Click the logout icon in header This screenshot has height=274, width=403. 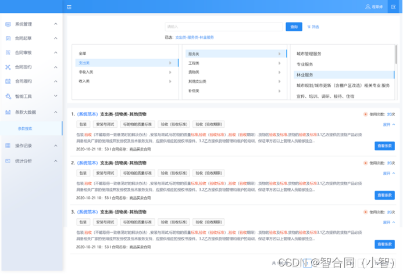pos(393,7)
